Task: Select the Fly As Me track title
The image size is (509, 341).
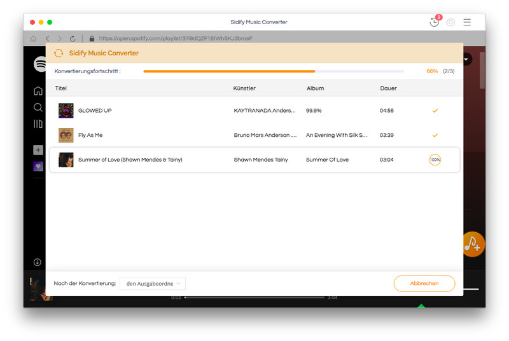Action: tap(90, 136)
